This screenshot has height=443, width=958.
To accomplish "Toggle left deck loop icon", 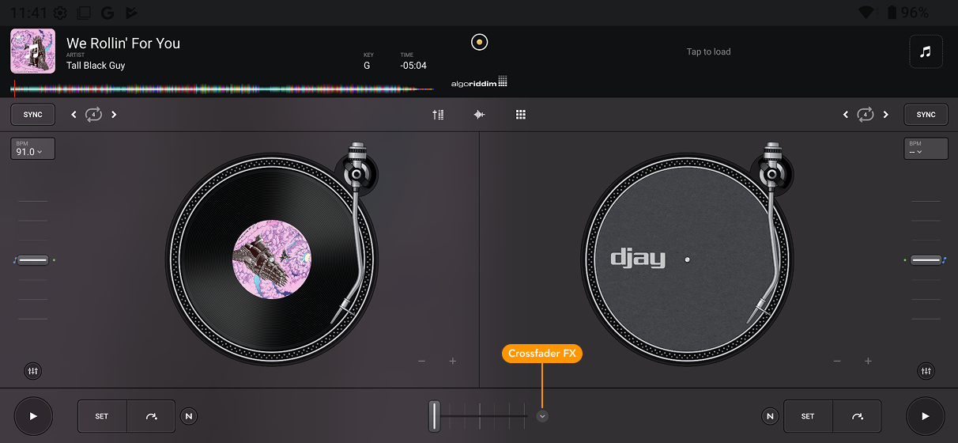I will 93,115.
